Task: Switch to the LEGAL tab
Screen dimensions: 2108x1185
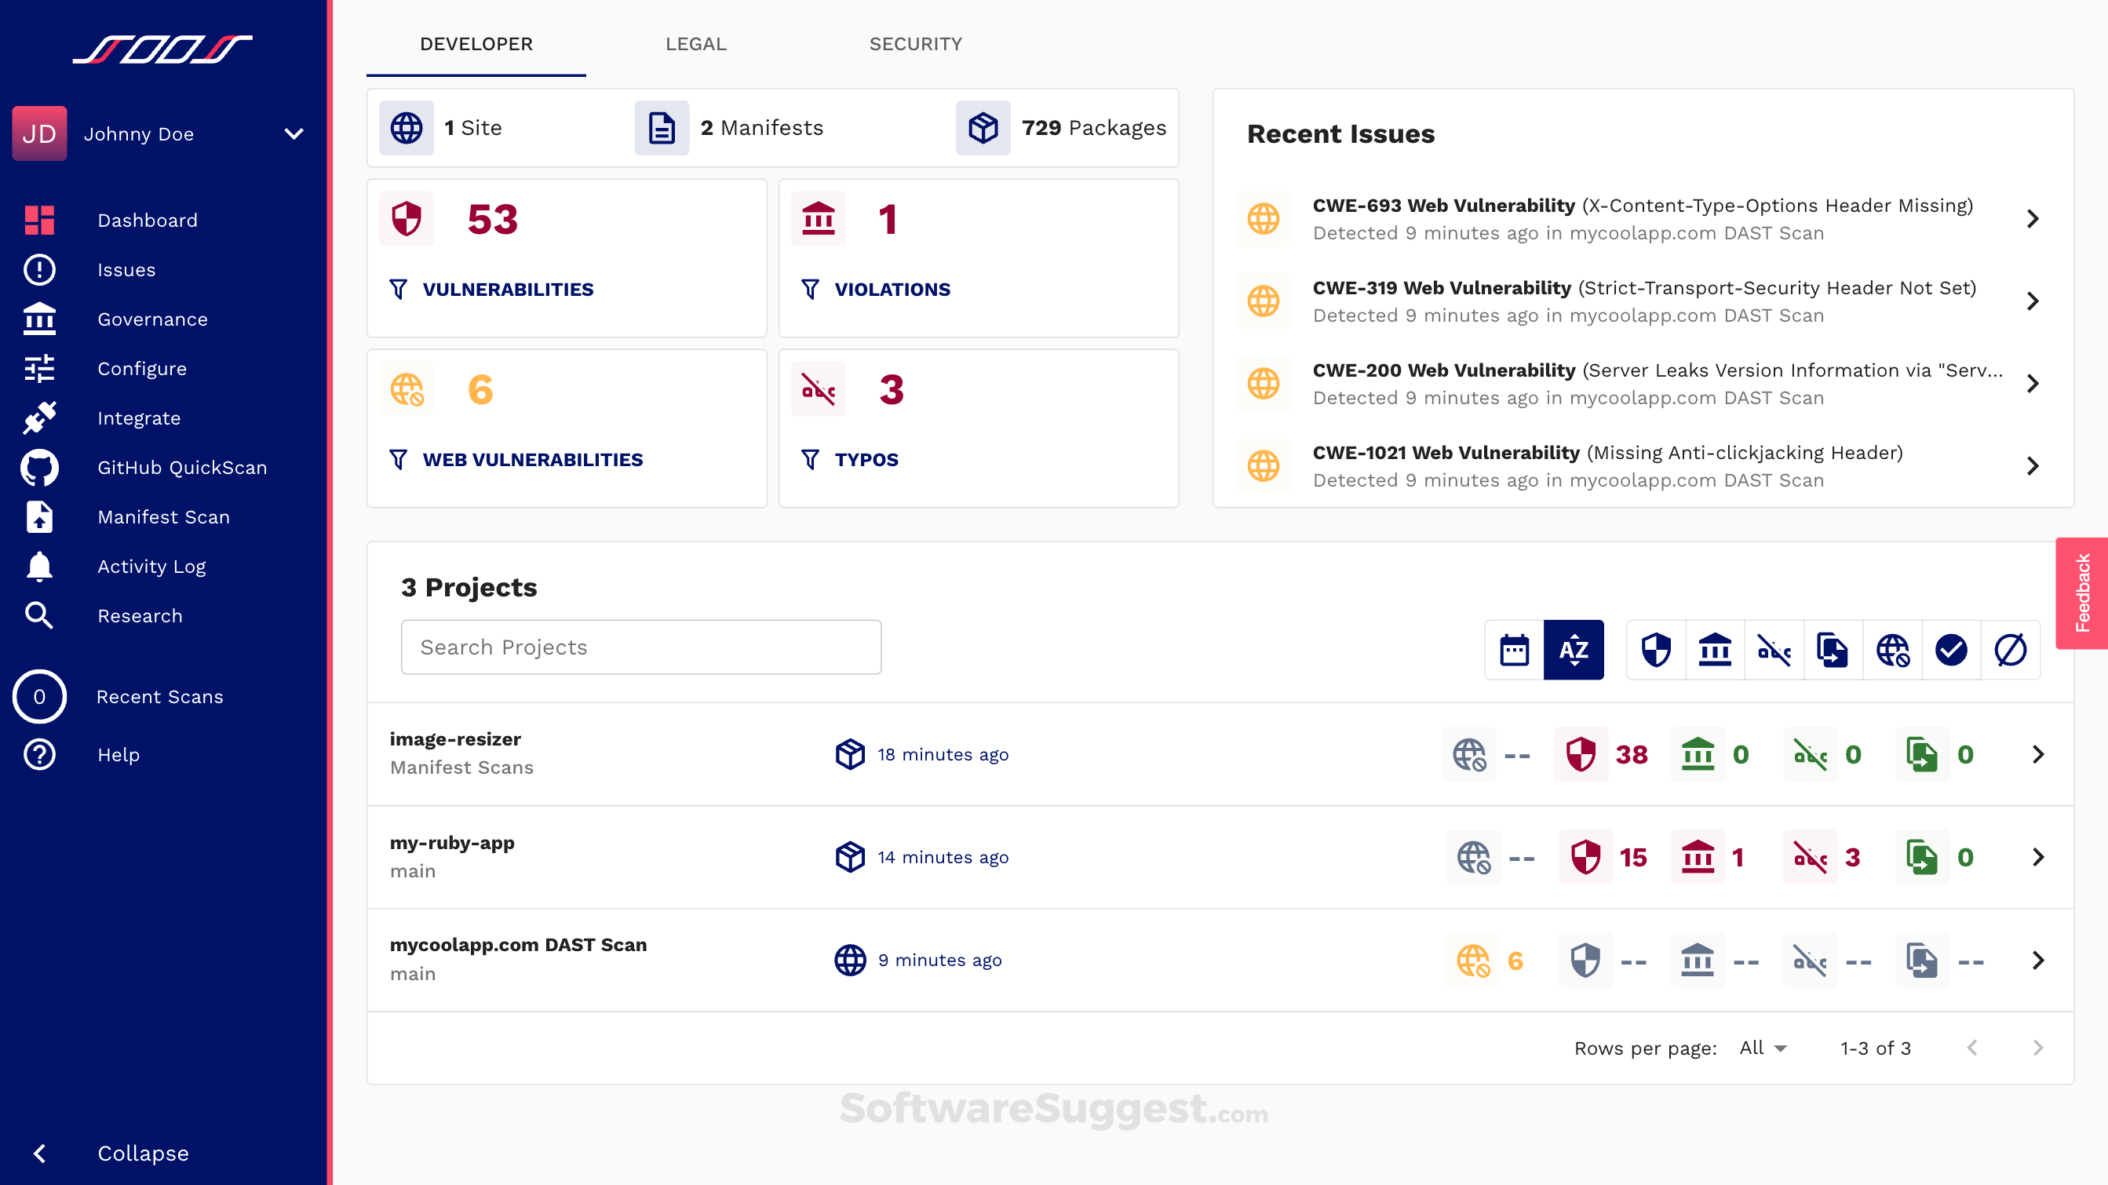Action: [695, 44]
